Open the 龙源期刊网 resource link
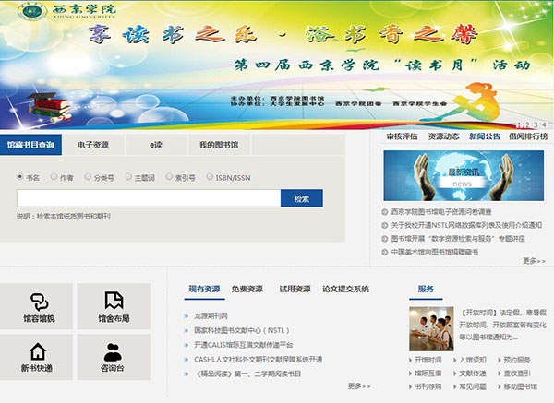 click(211, 315)
